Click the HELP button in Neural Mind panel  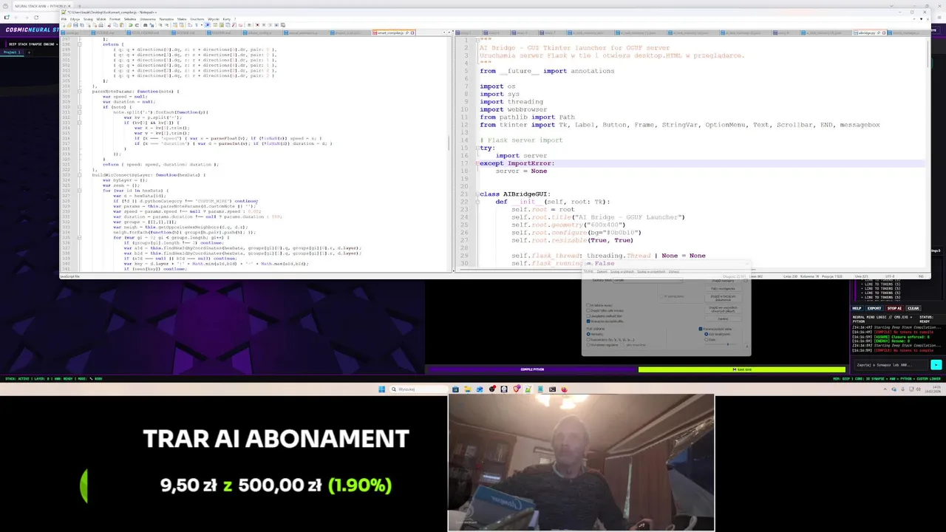[x=857, y=308]
